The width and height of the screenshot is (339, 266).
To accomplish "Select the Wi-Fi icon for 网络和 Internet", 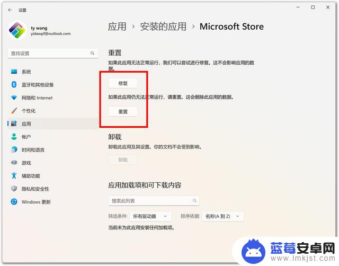I will click(14, 97).
